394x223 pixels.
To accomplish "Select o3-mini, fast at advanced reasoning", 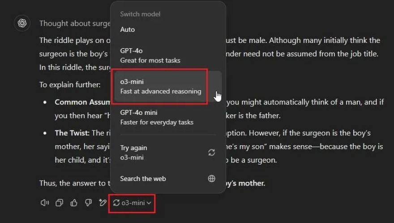I will tap(161, 86).
